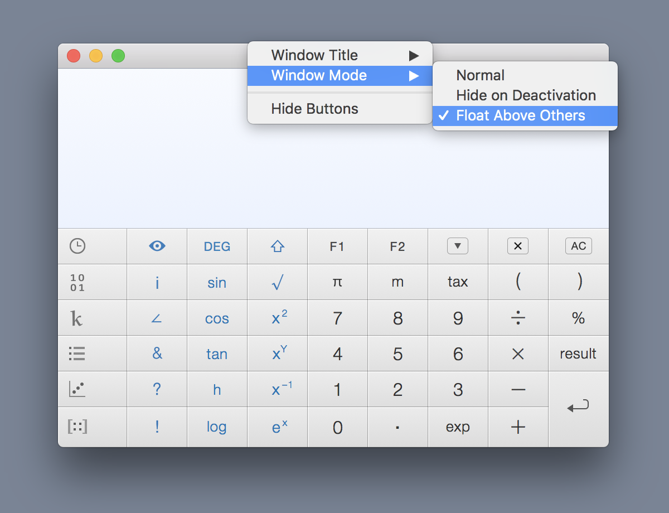
Task: Select Normal window mode
Action: point(525,75)
